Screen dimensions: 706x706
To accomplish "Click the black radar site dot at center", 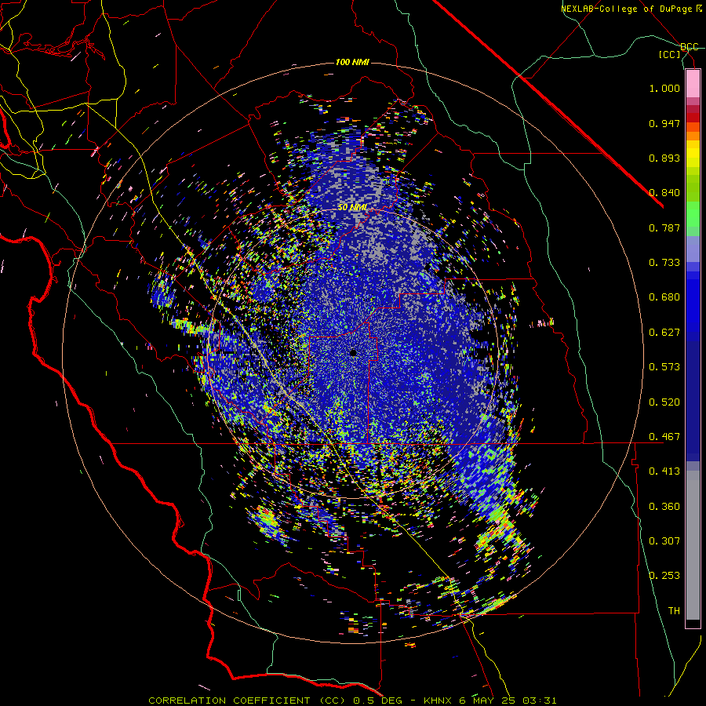I will 353,352.
